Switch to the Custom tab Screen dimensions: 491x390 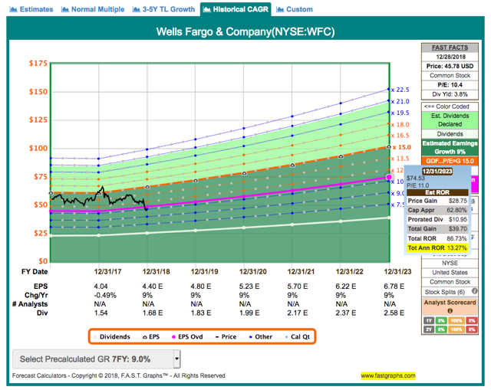[x=295, y=9]
